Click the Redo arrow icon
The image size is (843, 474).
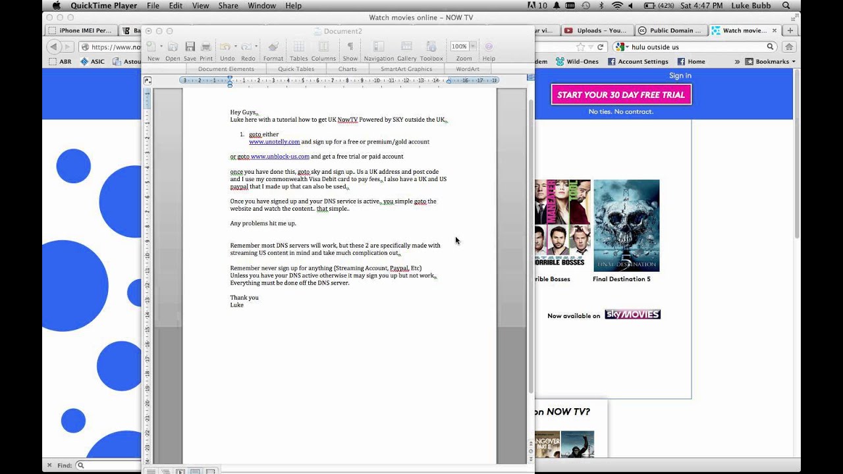pyautogui.click(x=246, y=47)
